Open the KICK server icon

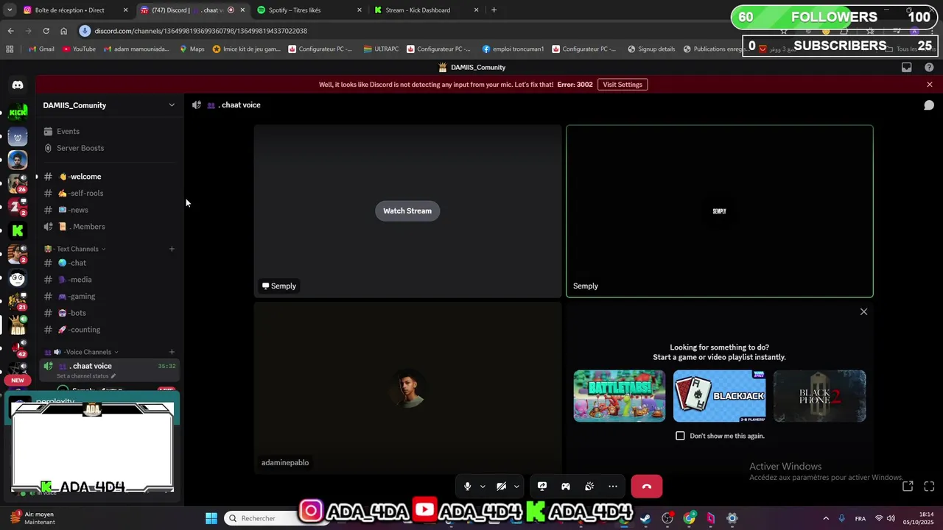pyautogui.click(x=18, y=112)
